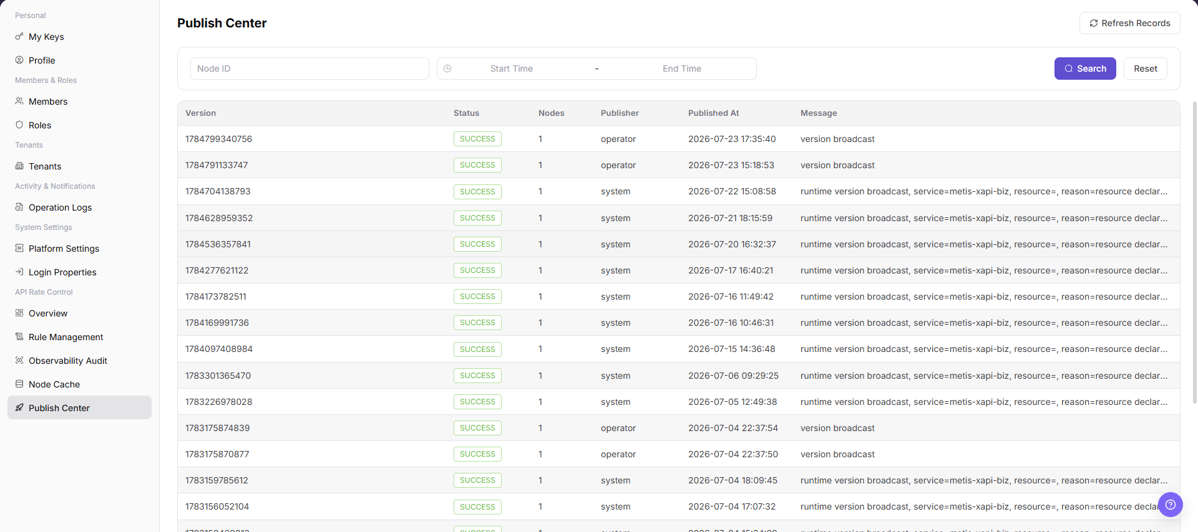Viewport: 1198px width, 532px height.
Task: Click the Node Cache database icon
Action: coord(19,384)
